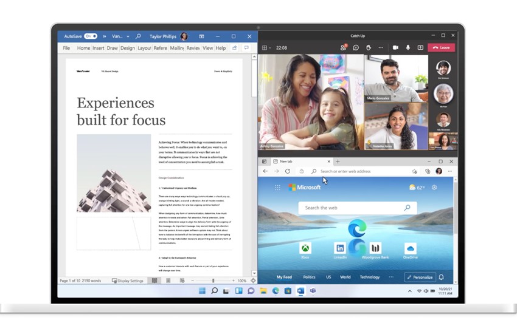Image resolution: width=517 pixels, height=323 pixels.
Task: Toggle the camera in the Teams meeting
Action: (x=396, y=48)
